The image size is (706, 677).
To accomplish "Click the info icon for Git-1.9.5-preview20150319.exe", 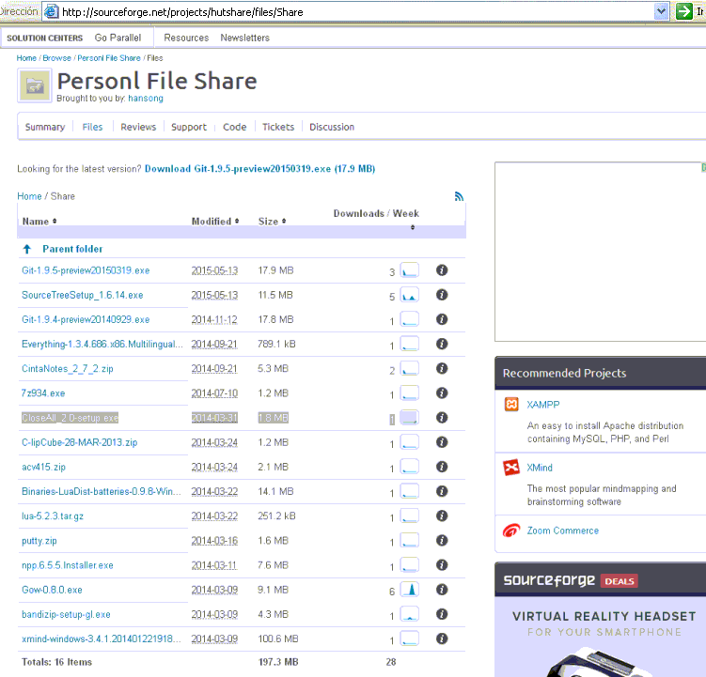I will [442, 269].
